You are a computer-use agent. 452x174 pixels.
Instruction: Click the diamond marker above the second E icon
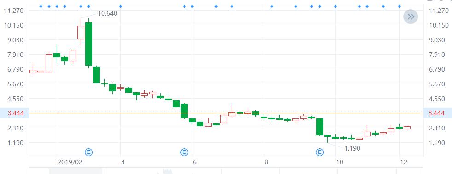[x=185, y=6]
